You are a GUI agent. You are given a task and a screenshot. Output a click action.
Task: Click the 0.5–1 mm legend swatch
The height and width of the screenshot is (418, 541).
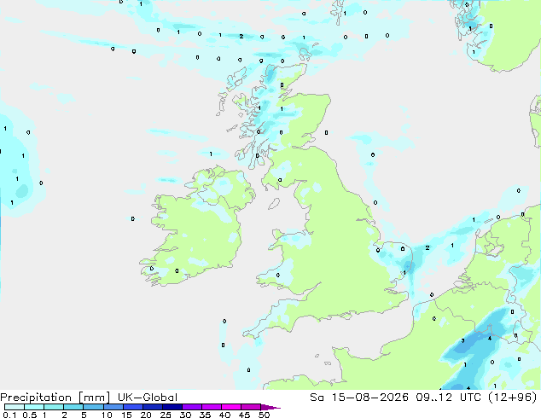pyautogui.click(x=34, y=407)
